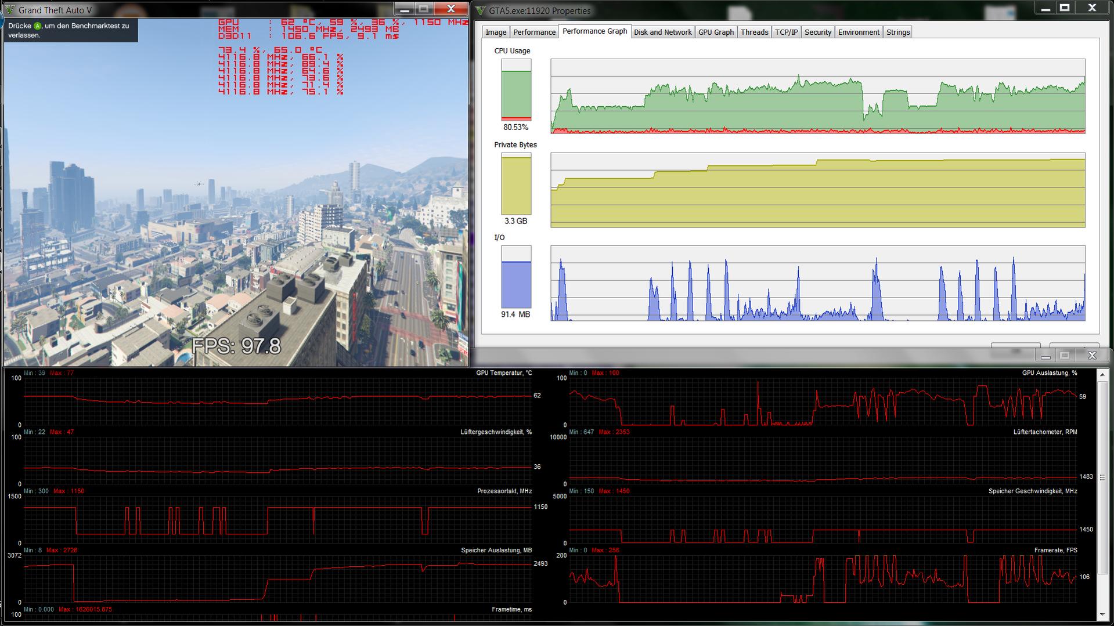This screenshot has height=626, width=1114.
Task: Click the monitor scrollbar up arrow
Action: 1102,375
